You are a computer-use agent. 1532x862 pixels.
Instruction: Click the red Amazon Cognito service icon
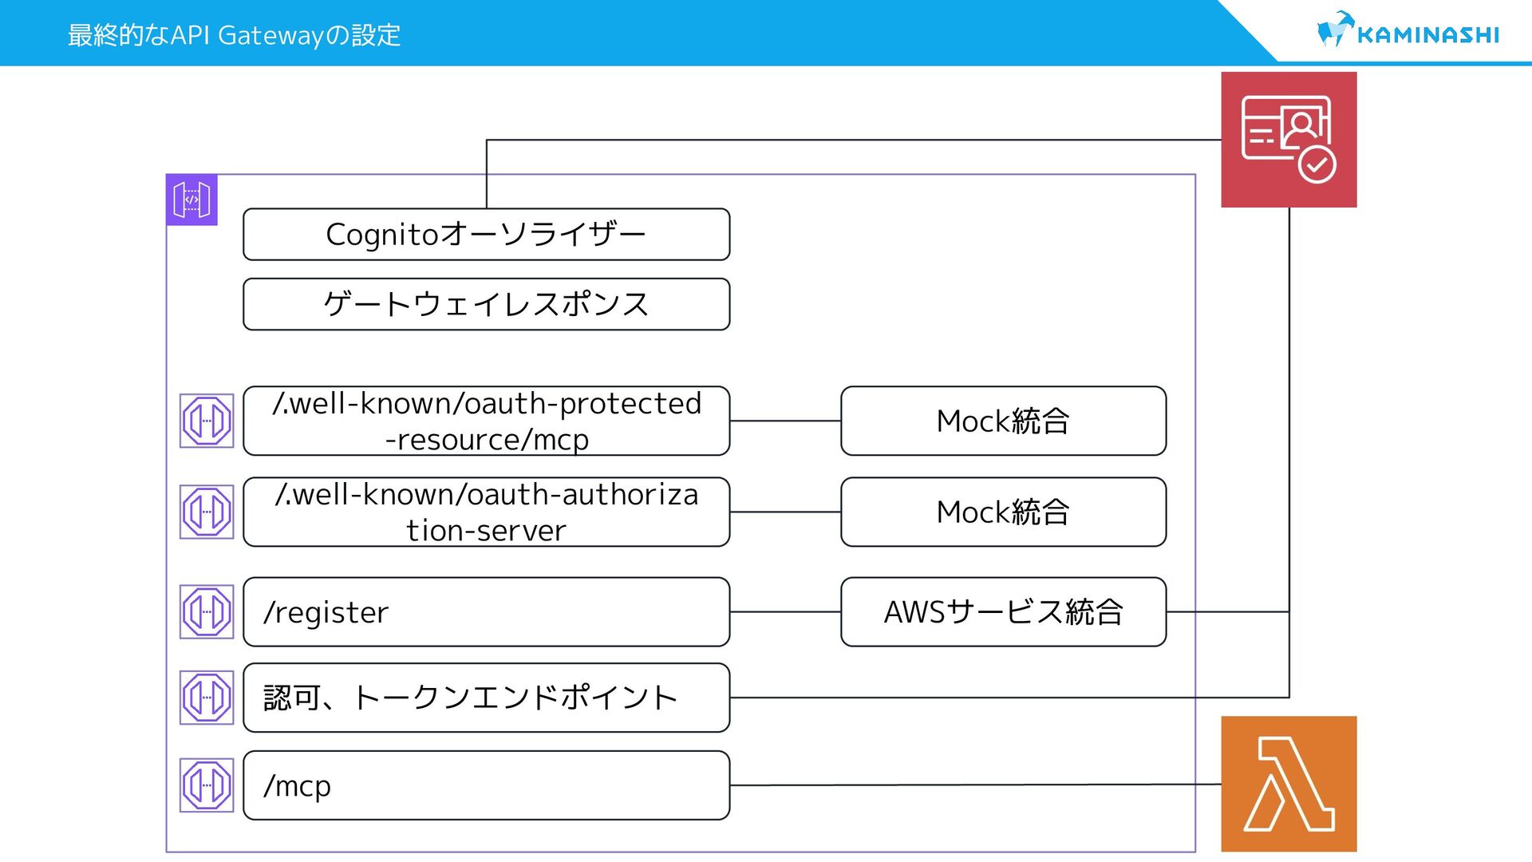(x=1288, y=140)
